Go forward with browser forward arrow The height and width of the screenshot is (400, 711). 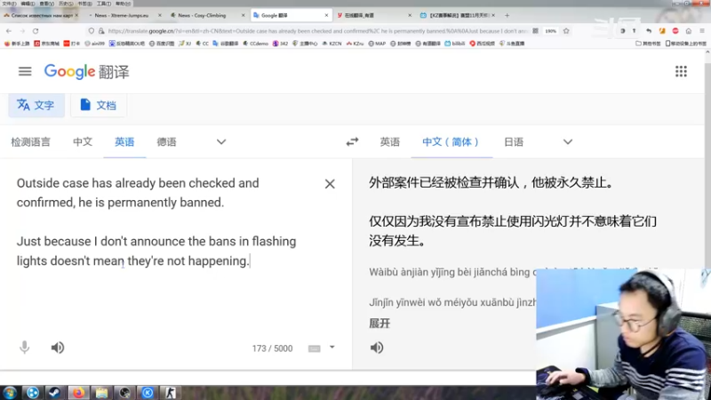[22, 31]
